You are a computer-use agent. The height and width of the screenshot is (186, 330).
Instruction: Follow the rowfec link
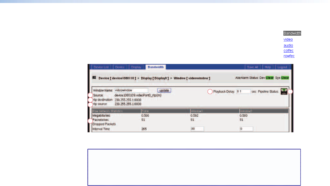pyautogui.click(x=289, y=56)
